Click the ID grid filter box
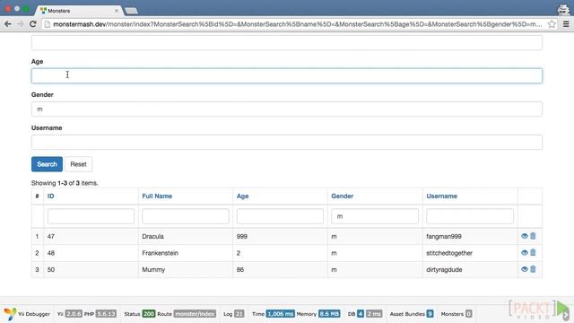The height and width of the screenshot is (323, 574). point(91,216)
